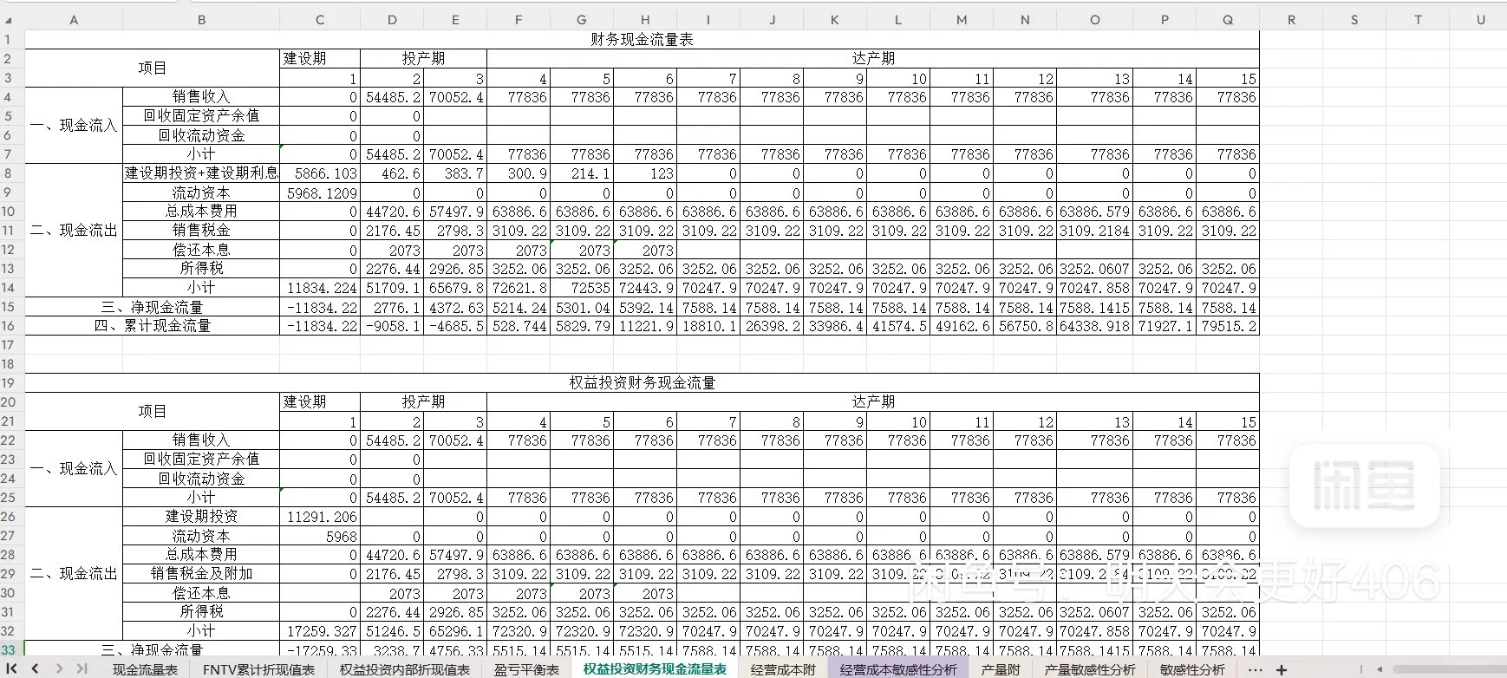1507x678 pixels.
Task: Select cell with value 64338.918
Action: click(1095, 326)
